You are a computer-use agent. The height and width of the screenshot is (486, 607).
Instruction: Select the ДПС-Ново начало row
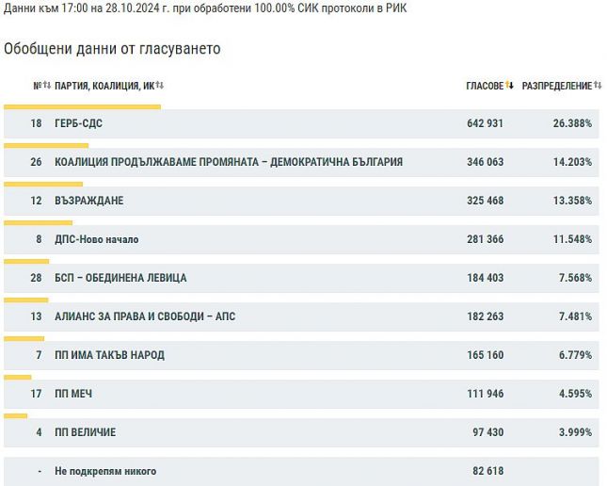pos(301,239)
